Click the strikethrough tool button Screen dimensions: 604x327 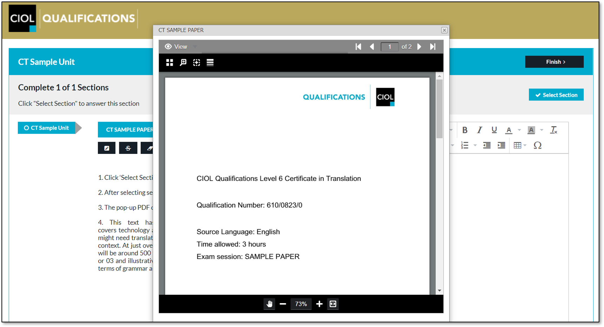click(x=128, y=148)
